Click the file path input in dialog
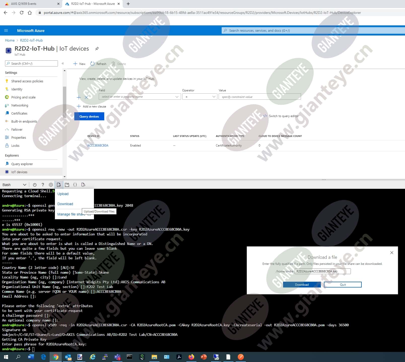The image size is (405, 362). click(323, 271)
